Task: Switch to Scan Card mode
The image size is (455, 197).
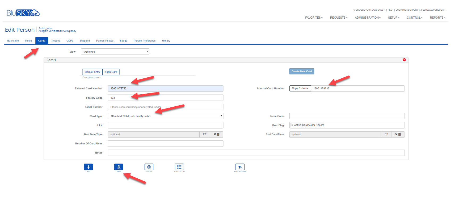Action: click(x=111, y=72)
